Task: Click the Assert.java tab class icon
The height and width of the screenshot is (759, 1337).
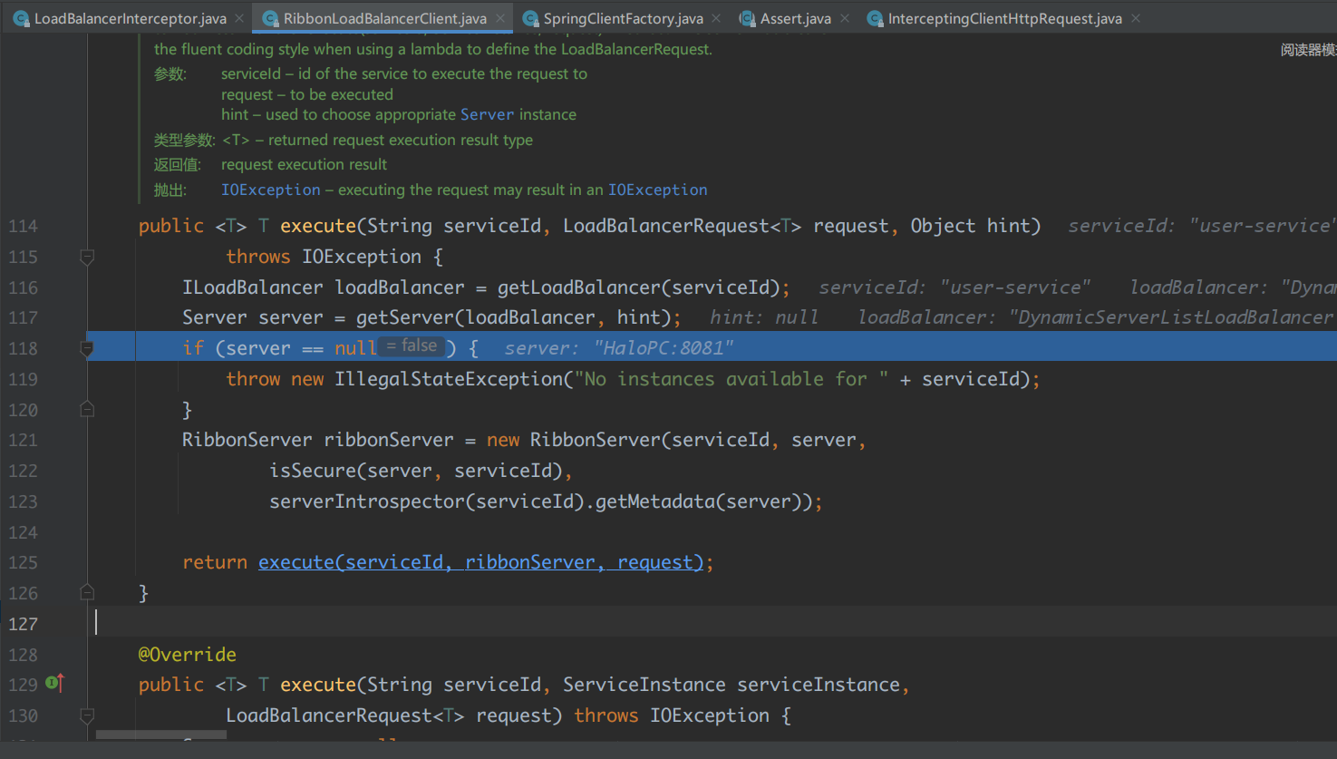Action: (x=747, y=18)
